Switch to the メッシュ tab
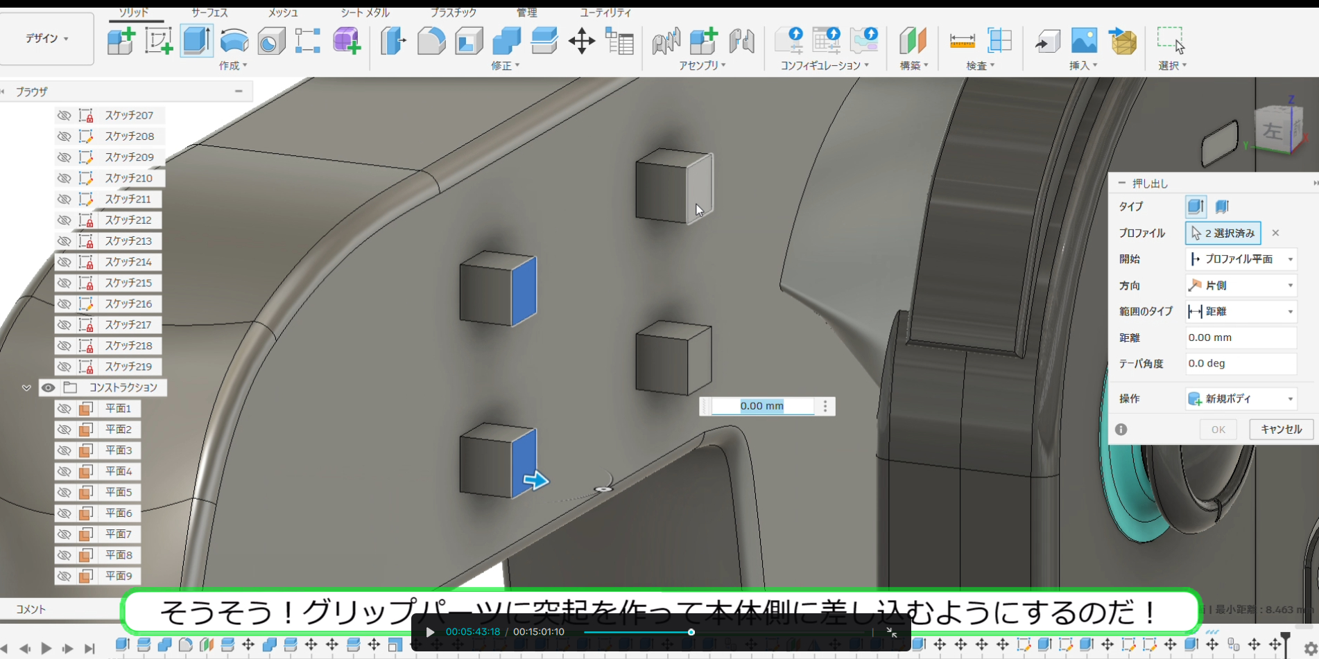 point(283,12)
